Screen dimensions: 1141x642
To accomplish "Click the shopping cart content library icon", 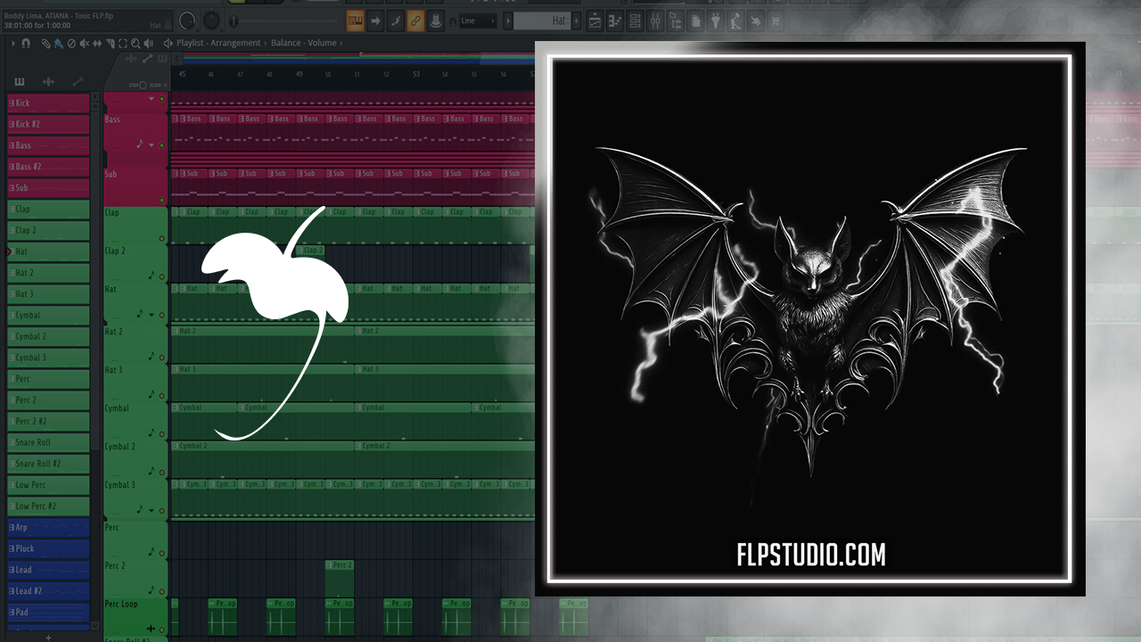I will pos(776,21).
